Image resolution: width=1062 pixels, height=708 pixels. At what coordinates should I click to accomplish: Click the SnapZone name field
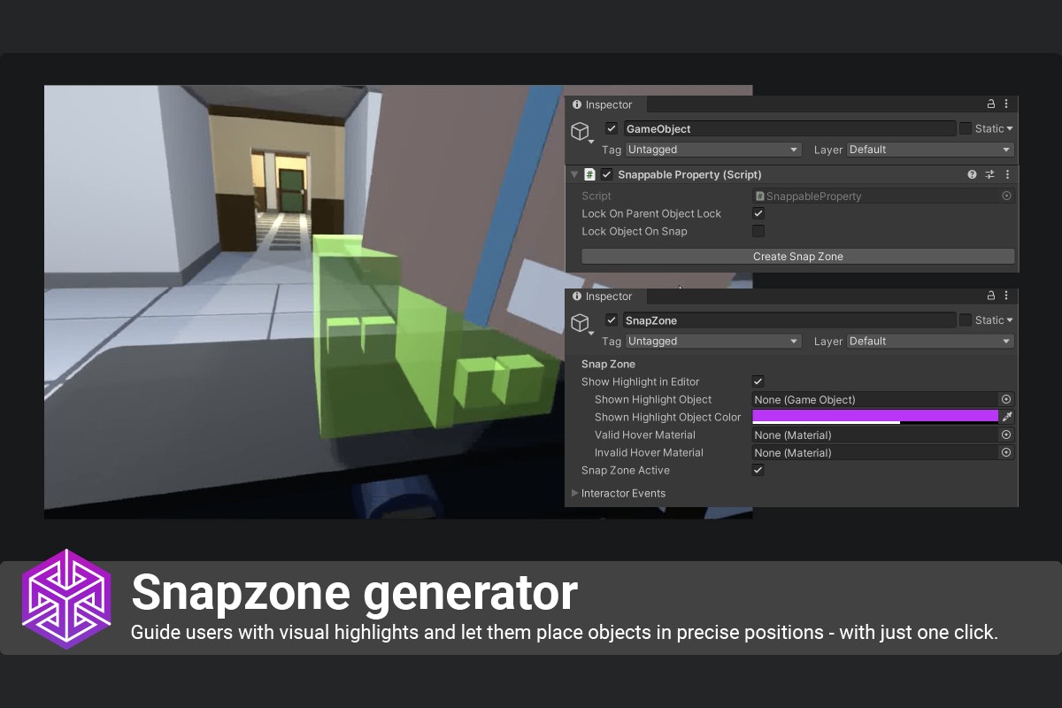(789, 320)
